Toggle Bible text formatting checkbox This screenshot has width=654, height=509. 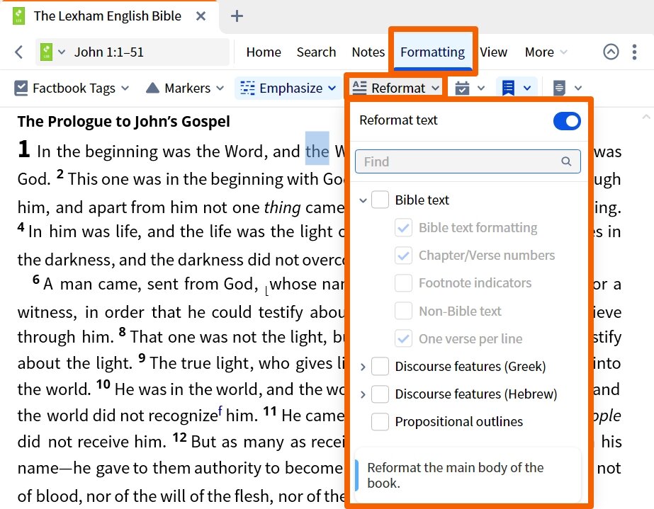(x=403, y=228)
